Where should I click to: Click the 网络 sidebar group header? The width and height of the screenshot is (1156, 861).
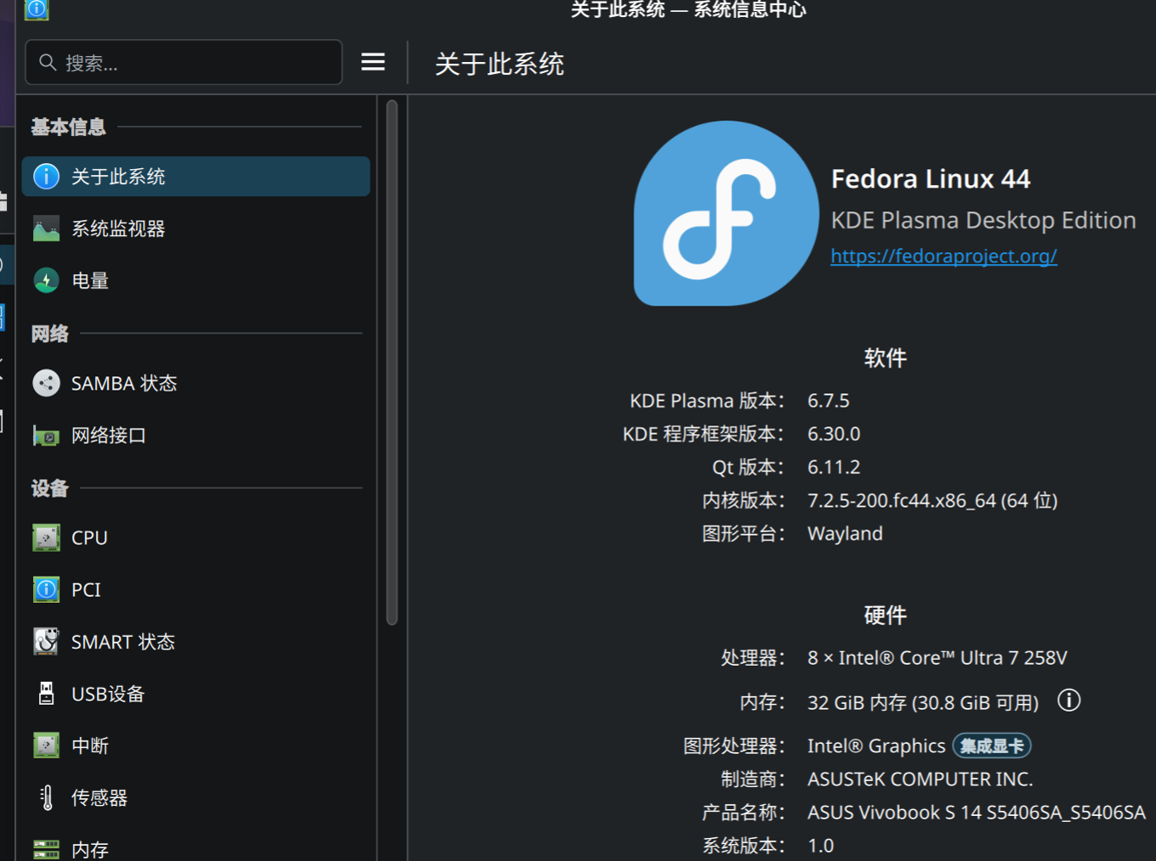tap(49, 334)
